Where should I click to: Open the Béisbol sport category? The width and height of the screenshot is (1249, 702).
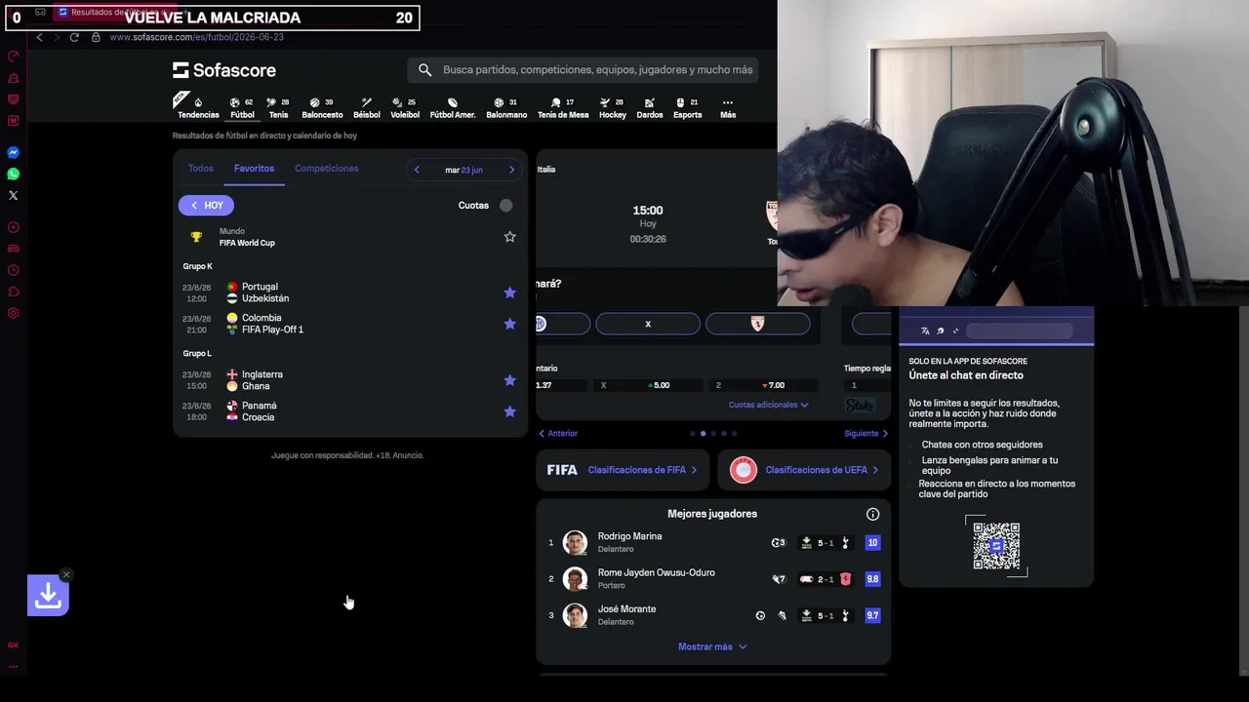367,107
